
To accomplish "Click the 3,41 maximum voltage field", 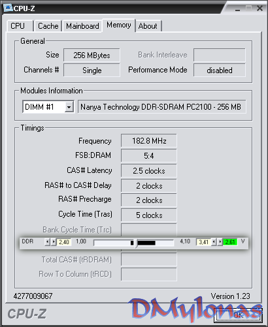I will pyautogui.click(x=204, y=242).
